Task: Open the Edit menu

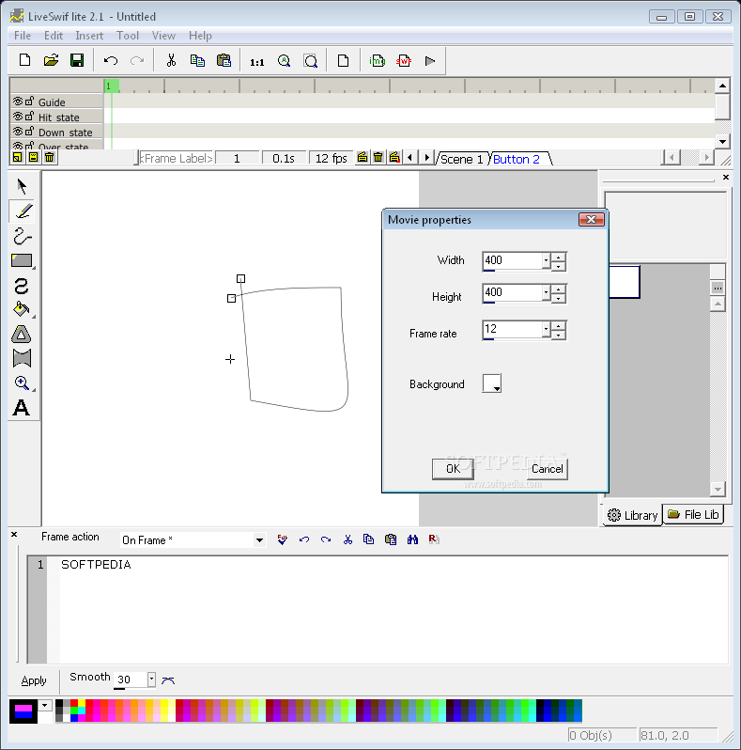Action: coord(54,36)
